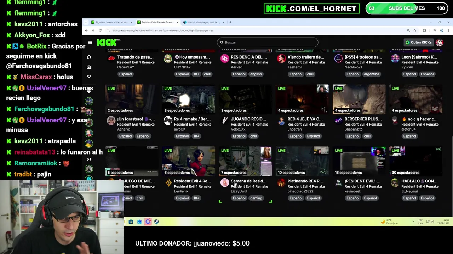Click LizzyUwU channel avatar
Image resolution: width=453 pixels, height=254 pixels.
(225, 183)
